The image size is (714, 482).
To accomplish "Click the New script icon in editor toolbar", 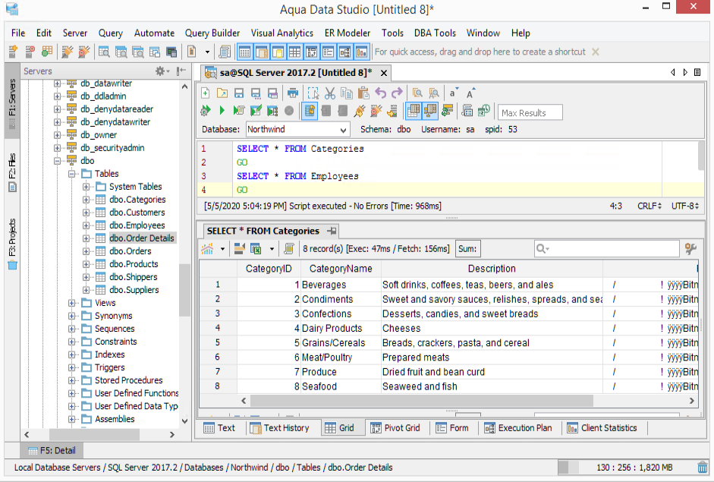I will pos(205,93).
